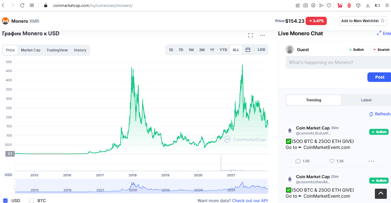
Task: Toggle LOG scale on the chart
Action: point(261,50)
